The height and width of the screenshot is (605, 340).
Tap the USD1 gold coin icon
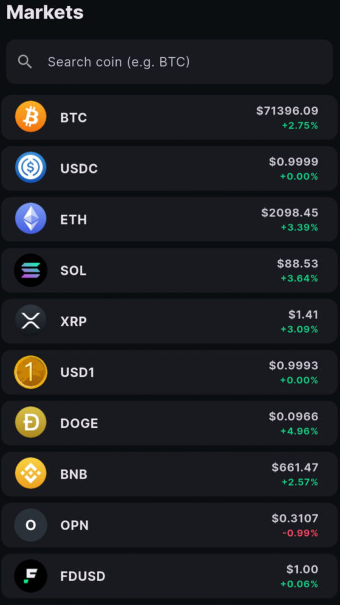(31, 372)
